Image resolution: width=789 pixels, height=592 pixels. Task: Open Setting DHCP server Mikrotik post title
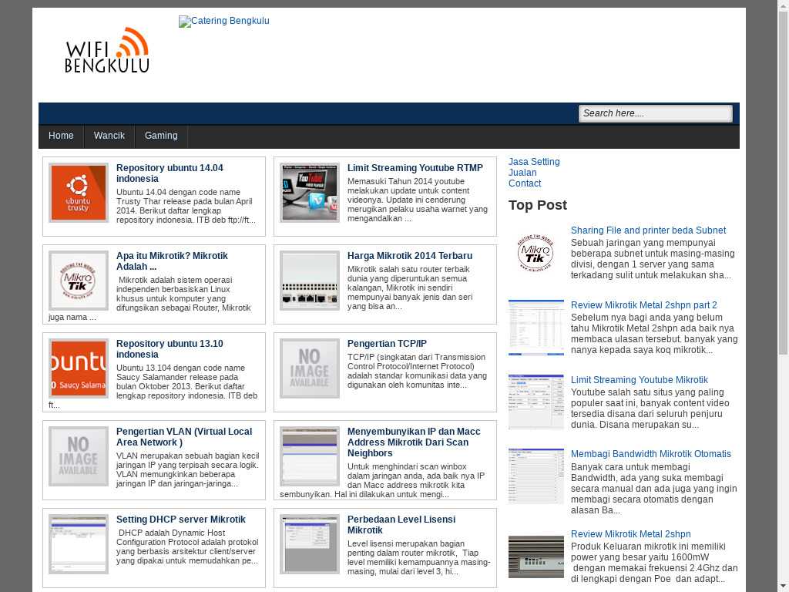point(180,520)
